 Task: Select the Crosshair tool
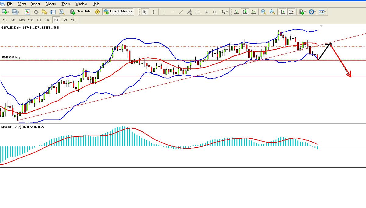(153, 12)
